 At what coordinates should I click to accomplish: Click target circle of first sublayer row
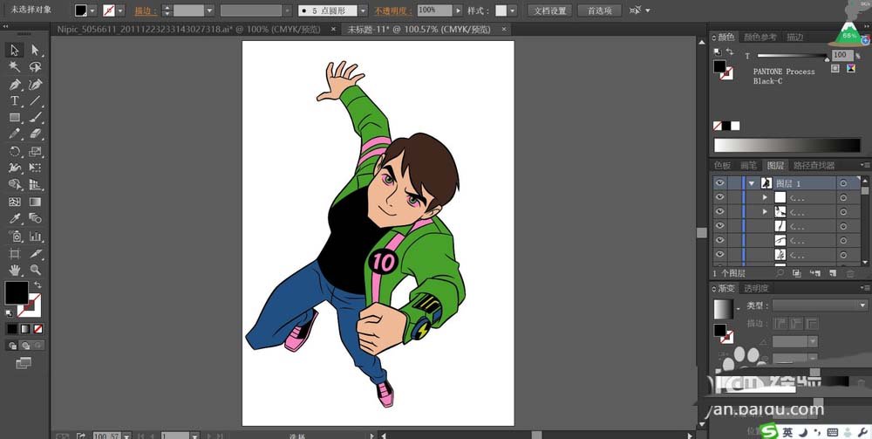click(x=843, y=197)
